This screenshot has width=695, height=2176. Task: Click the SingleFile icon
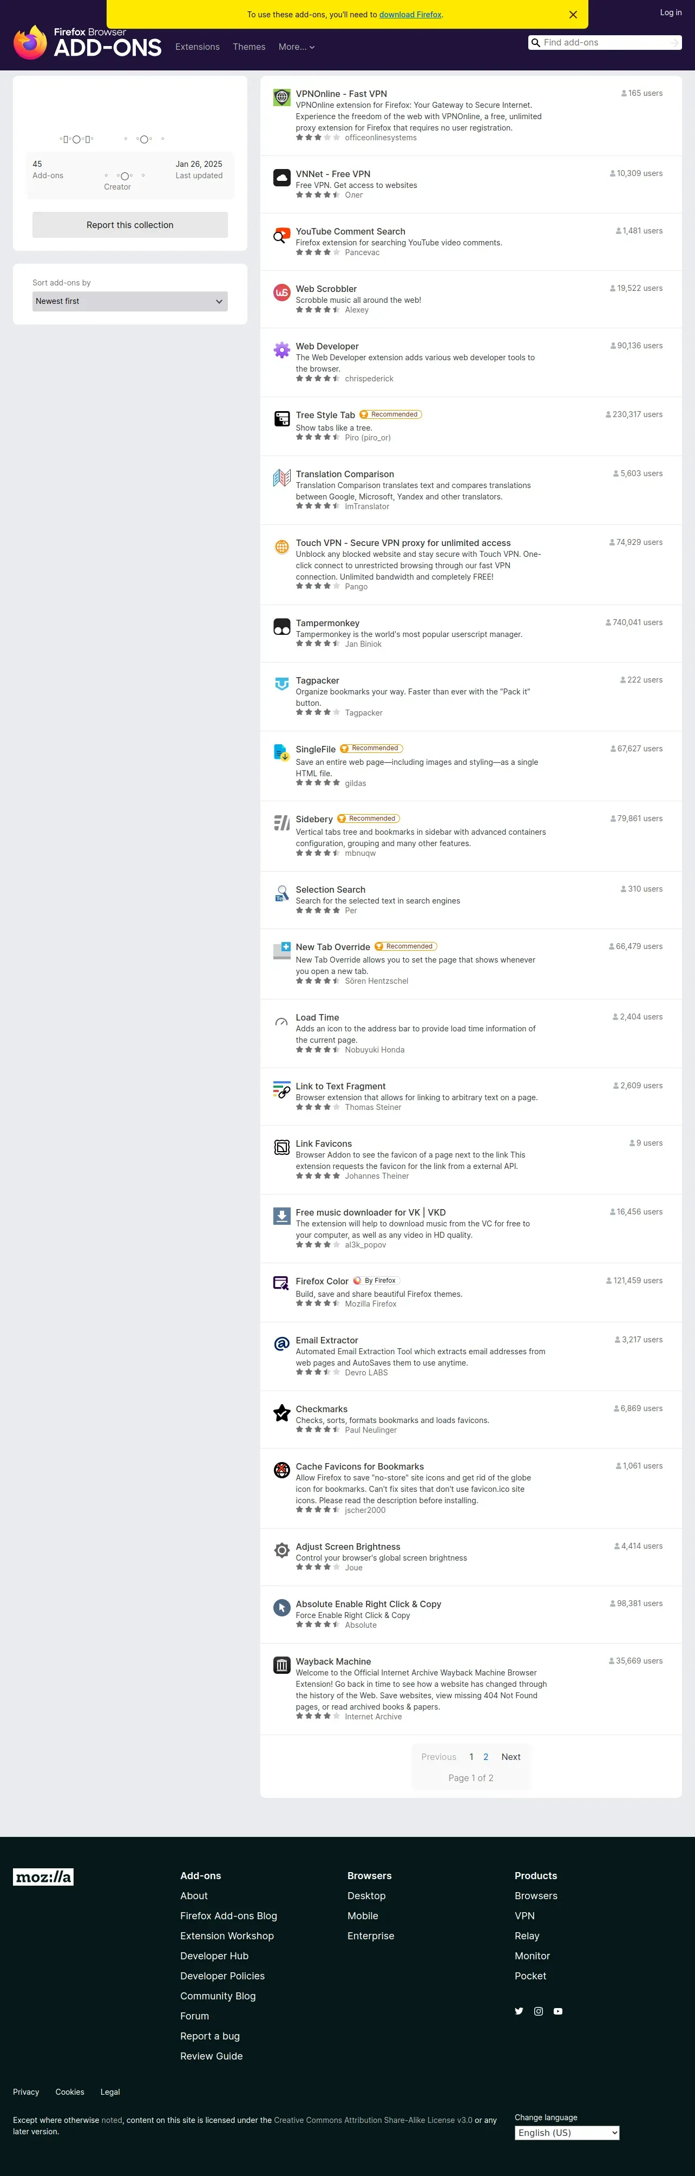(282, 752)
